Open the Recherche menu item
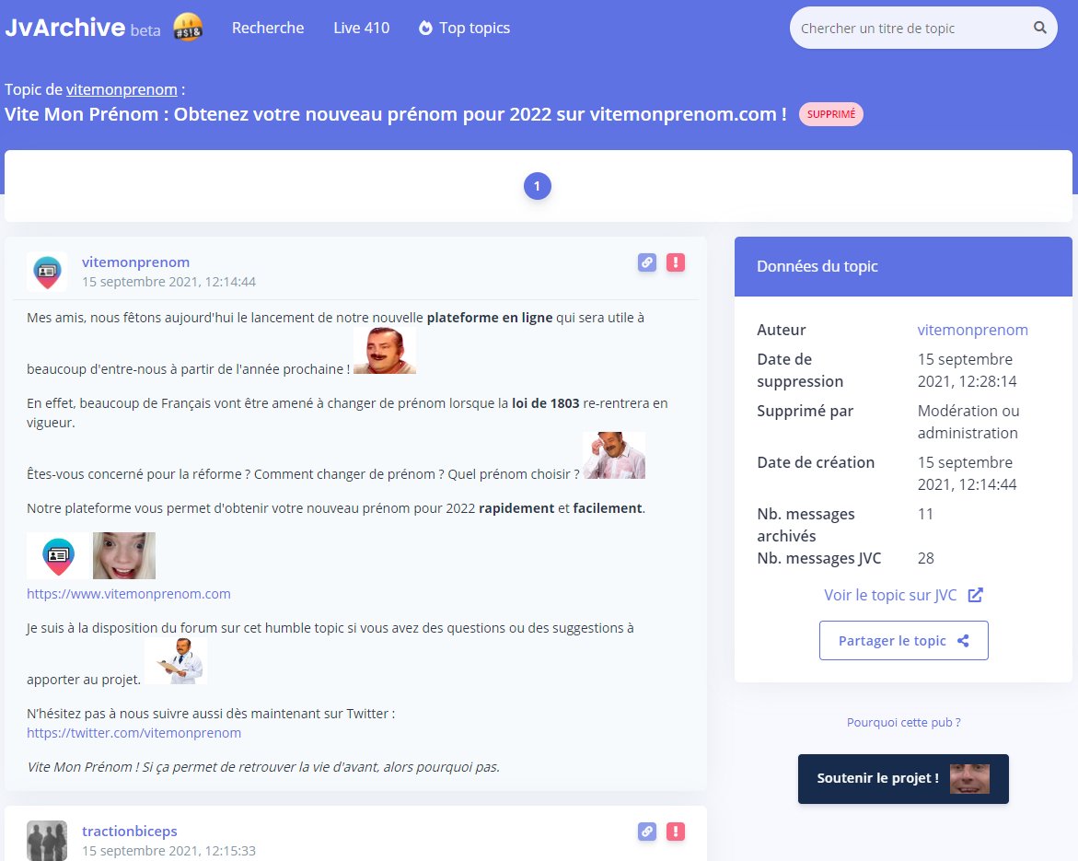 click(268, 28)
